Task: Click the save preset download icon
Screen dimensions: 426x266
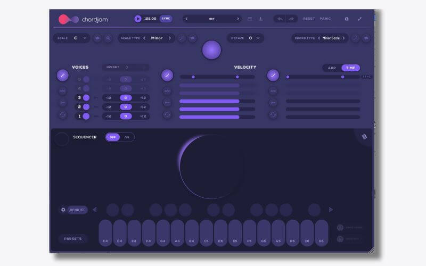Action: [260, 19]
